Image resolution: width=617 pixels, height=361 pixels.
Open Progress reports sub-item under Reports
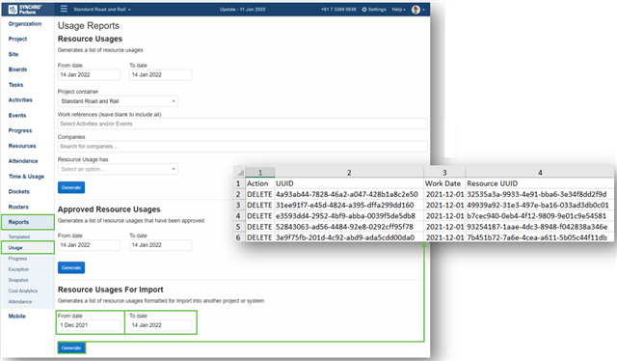[17, 259]
